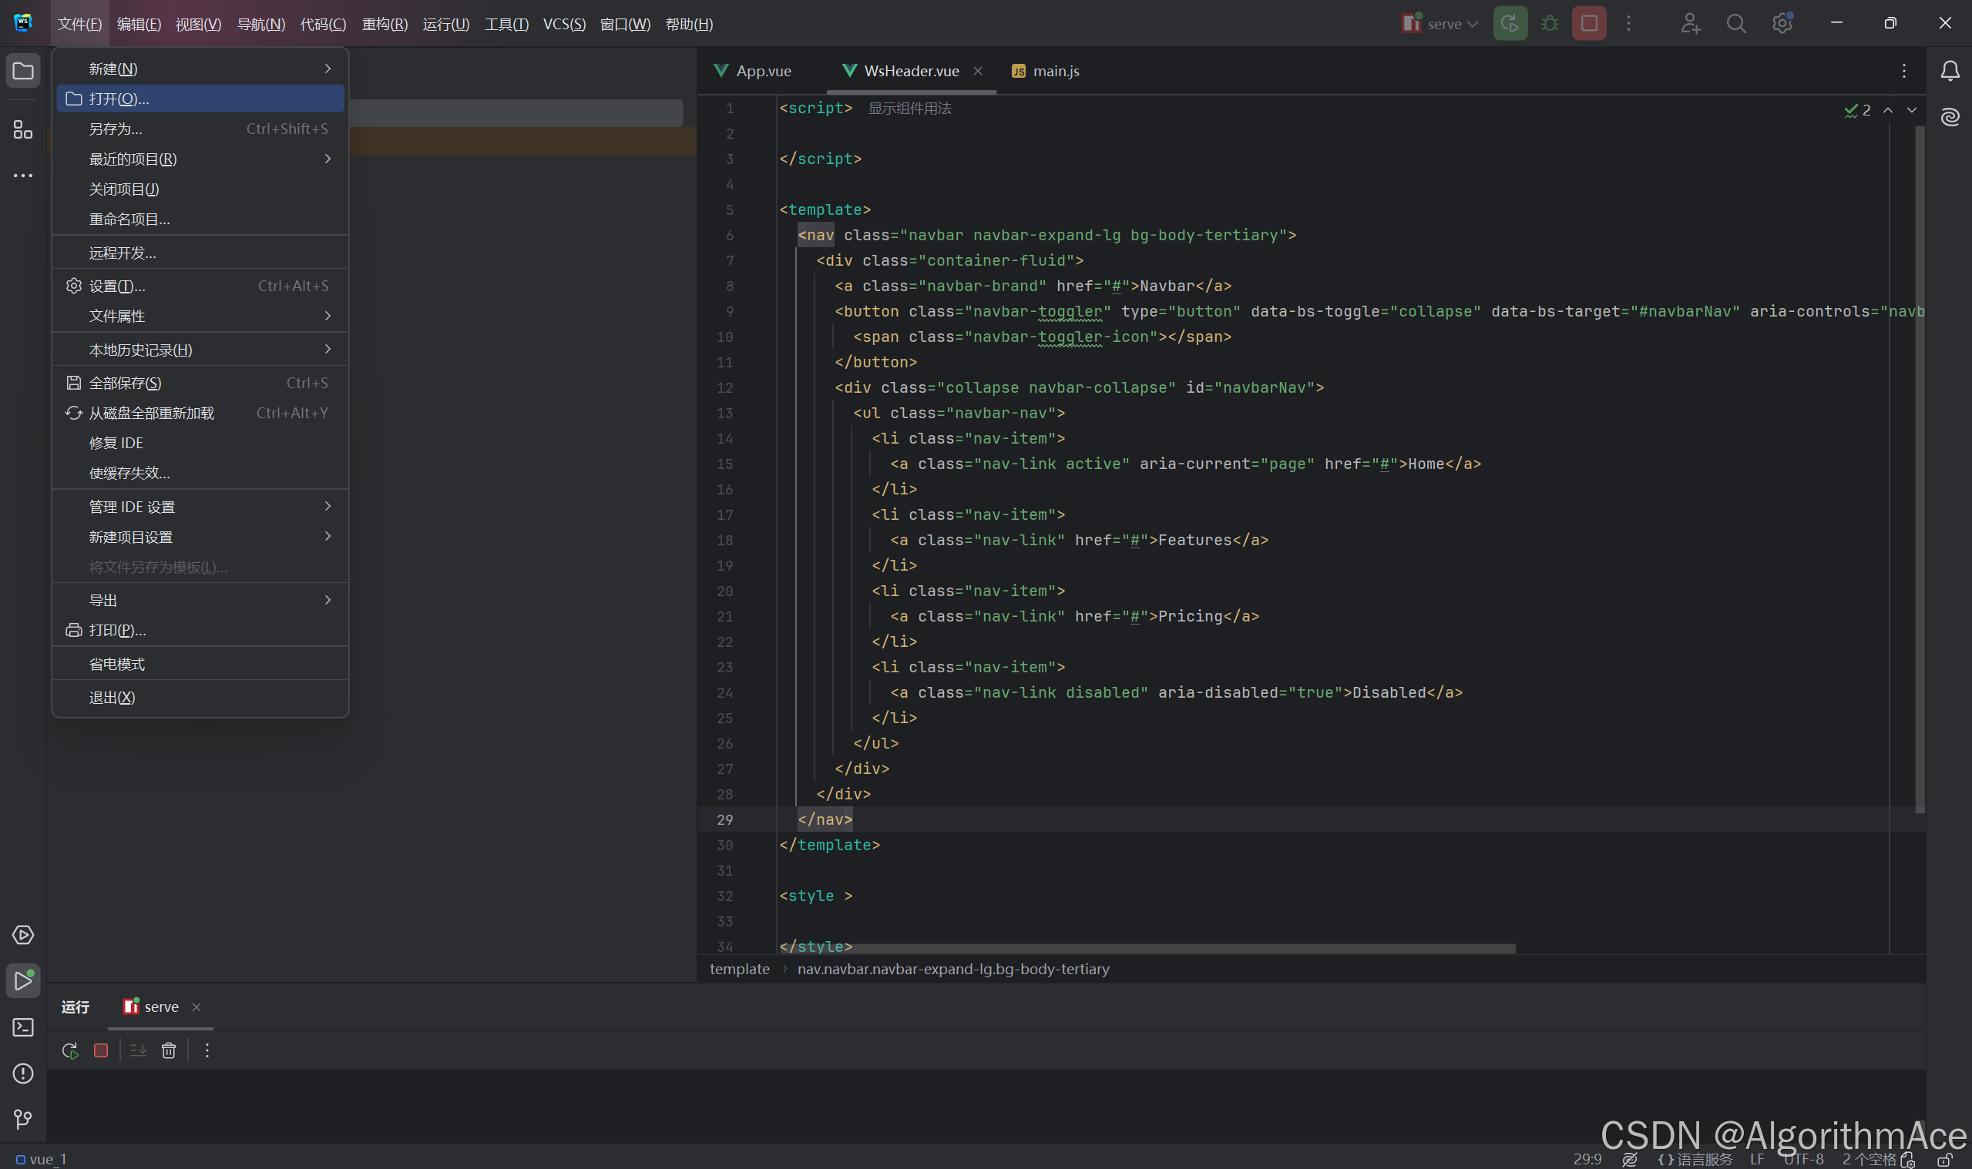Image resolution: width=1972 pixels, height=1169 pixels.
Task: Click the template breadcrumb item
Action: point(738,969)
